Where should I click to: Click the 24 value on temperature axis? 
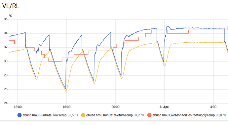(6, 103)
